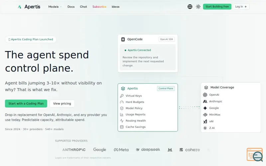
Task: Click the MiniMax waveform icon
Action: click(205, 115)
